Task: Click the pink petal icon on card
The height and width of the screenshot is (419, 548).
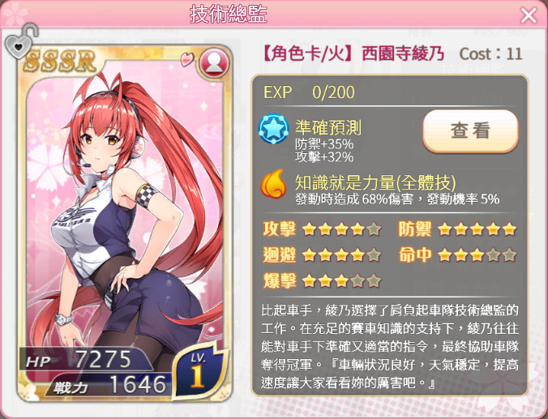Action: click(187, 59)
